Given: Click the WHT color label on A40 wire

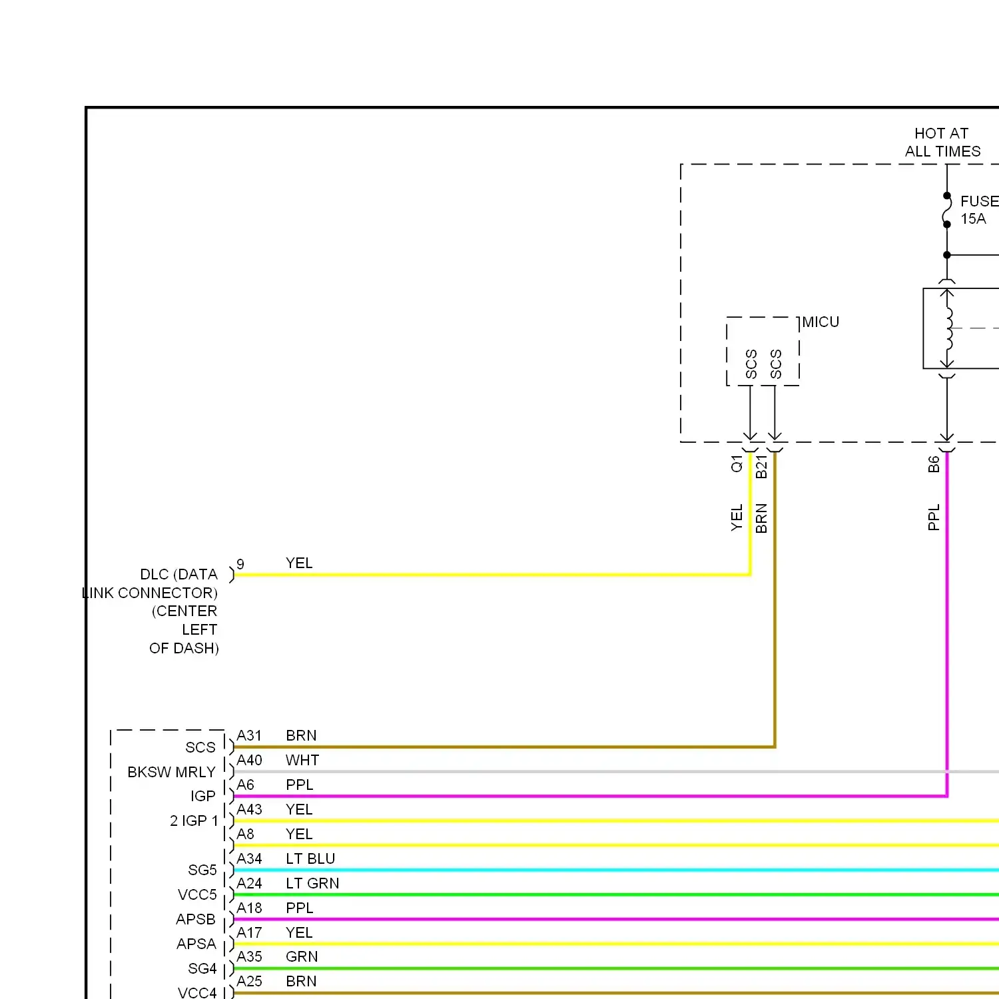Looking at the screenshot, I should 302,760.
